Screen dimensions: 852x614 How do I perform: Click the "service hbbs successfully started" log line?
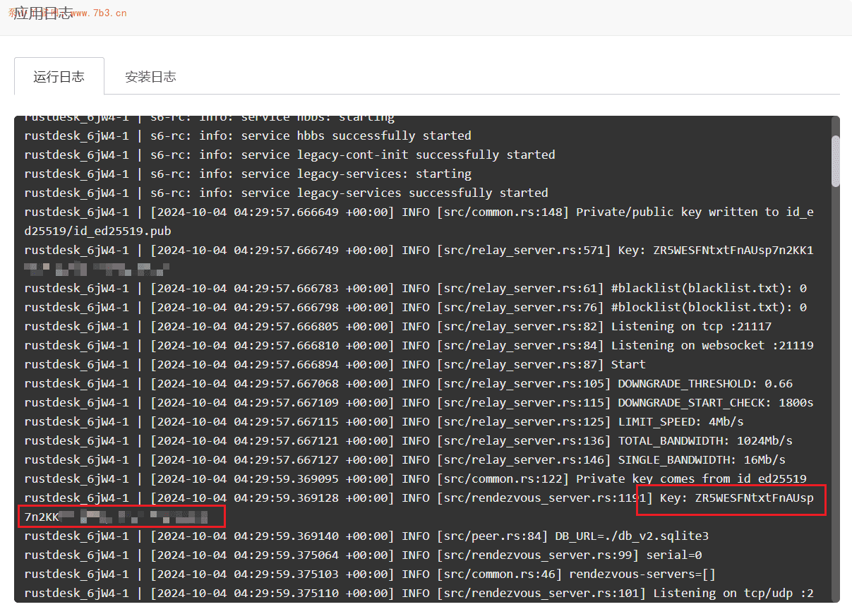[248, 136]
